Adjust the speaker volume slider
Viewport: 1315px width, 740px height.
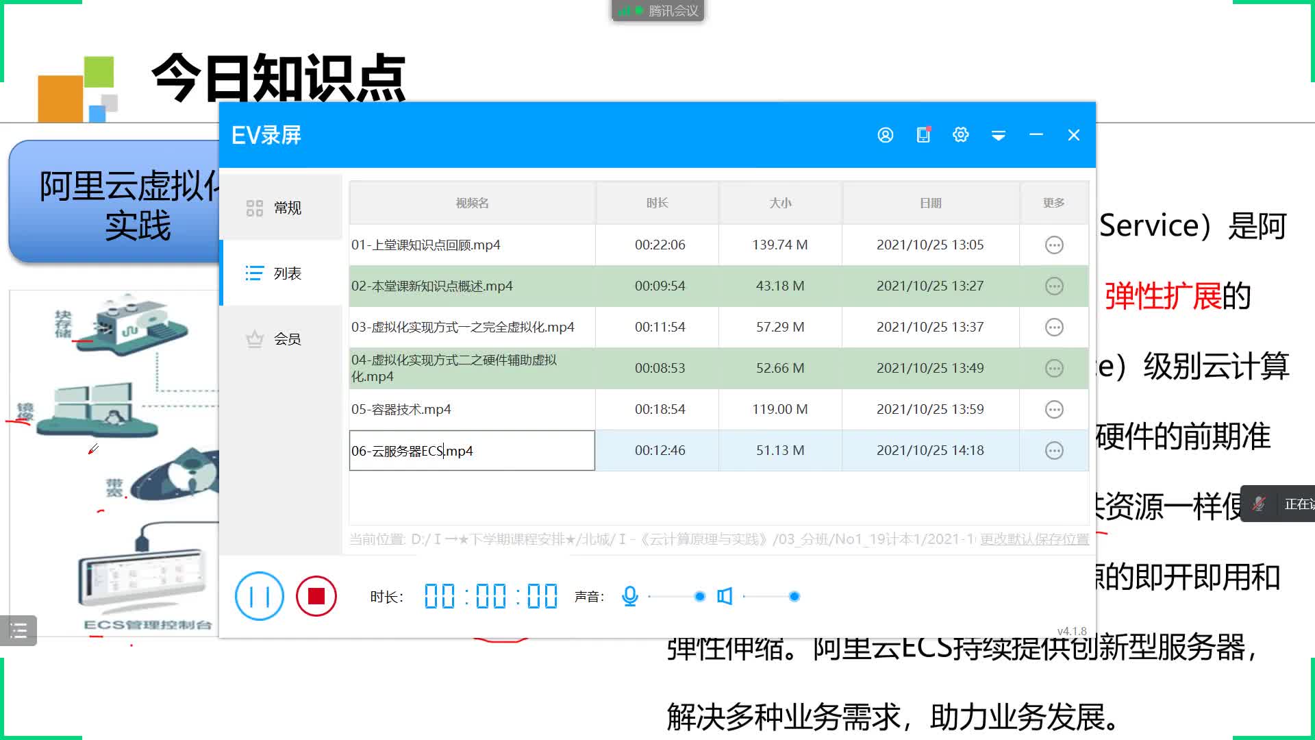[x=771, y=597]
